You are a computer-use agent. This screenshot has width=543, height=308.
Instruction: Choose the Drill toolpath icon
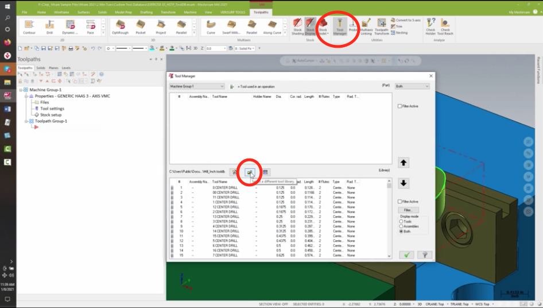click(x=49, y=26)
